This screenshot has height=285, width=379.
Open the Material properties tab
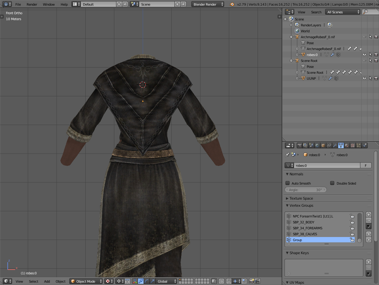pos(347,145)
